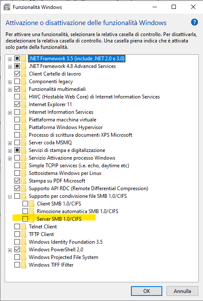Expand Servizi di stampa e digitalizzazione node
The height and width of the screenshot is (301, 203).
point(10,151)
